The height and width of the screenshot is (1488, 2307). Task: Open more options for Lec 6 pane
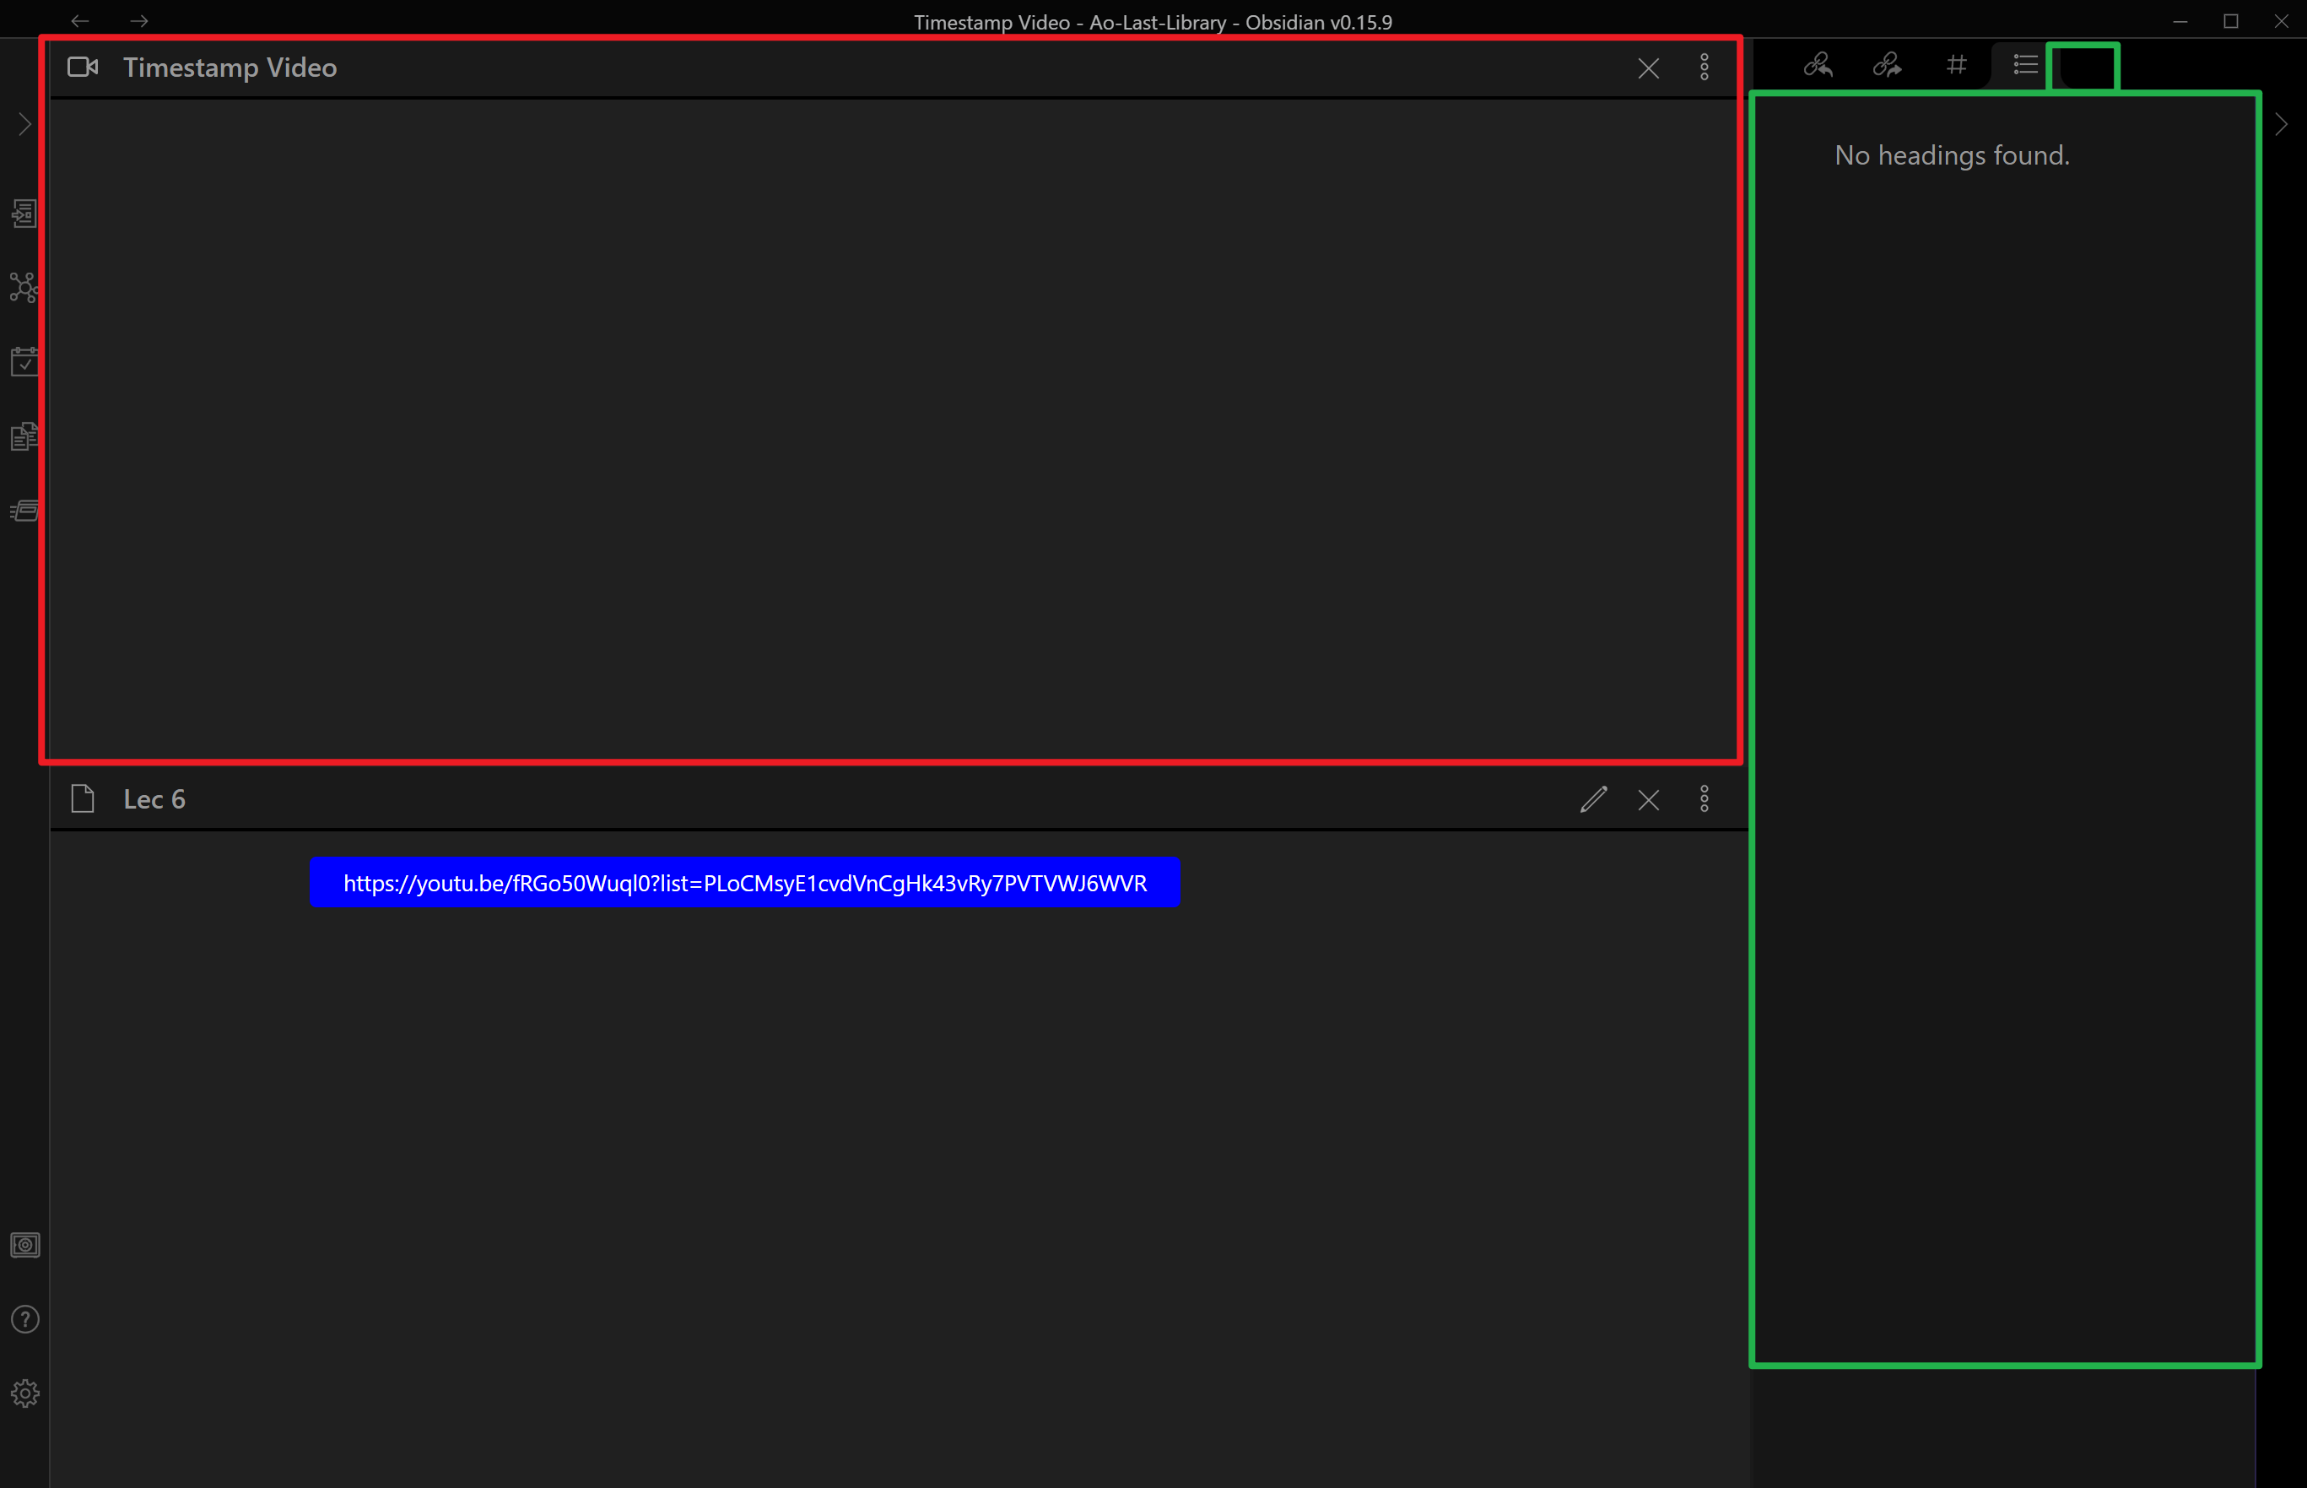click(1706, 799)
